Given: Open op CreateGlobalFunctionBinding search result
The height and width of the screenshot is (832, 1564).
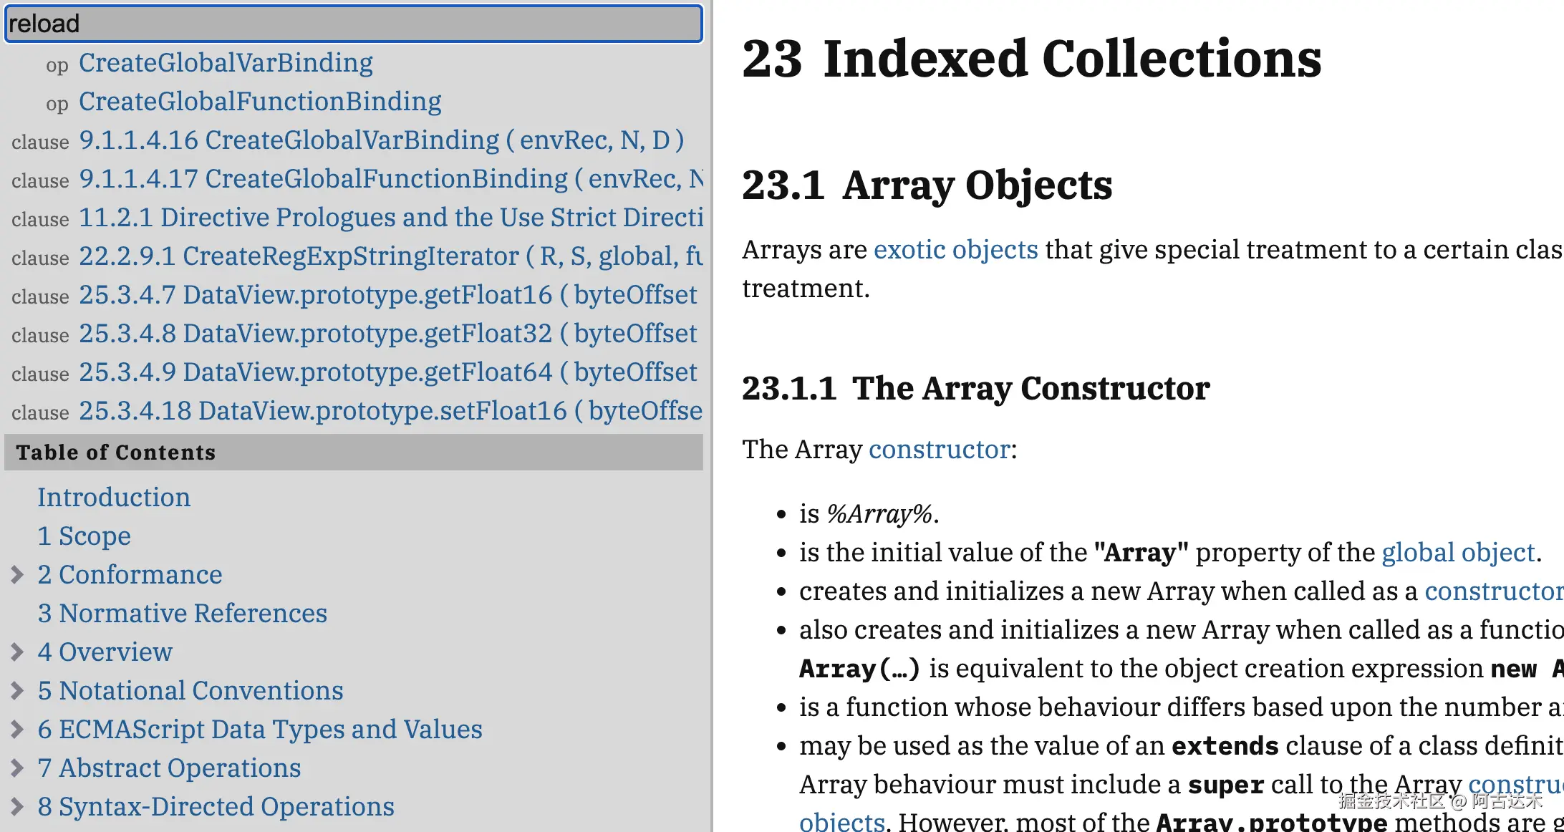Looking at the screenshot, I should point(260,102).
